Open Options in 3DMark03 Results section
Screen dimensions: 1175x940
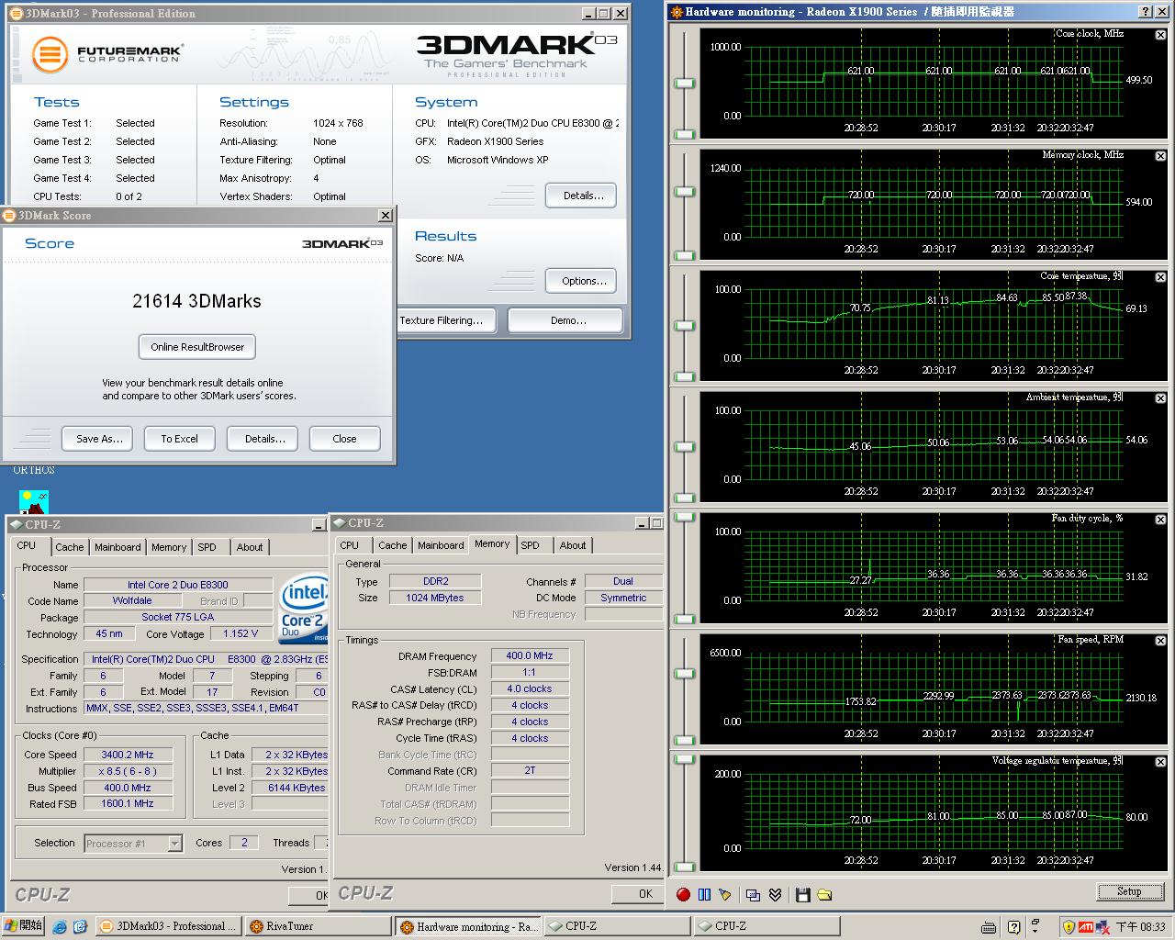(x=583, y=281)
